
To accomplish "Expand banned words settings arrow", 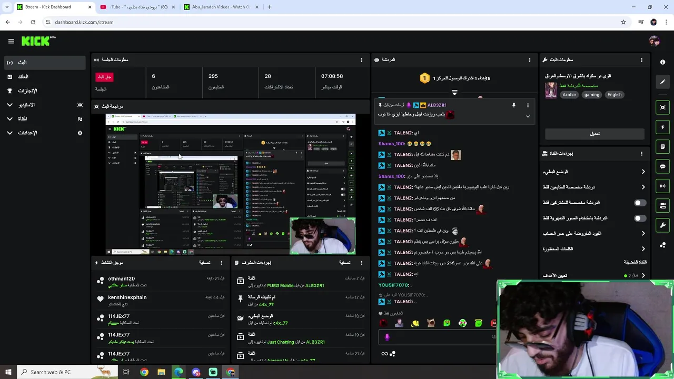I will pyautogui.click(x=643, y=248).
